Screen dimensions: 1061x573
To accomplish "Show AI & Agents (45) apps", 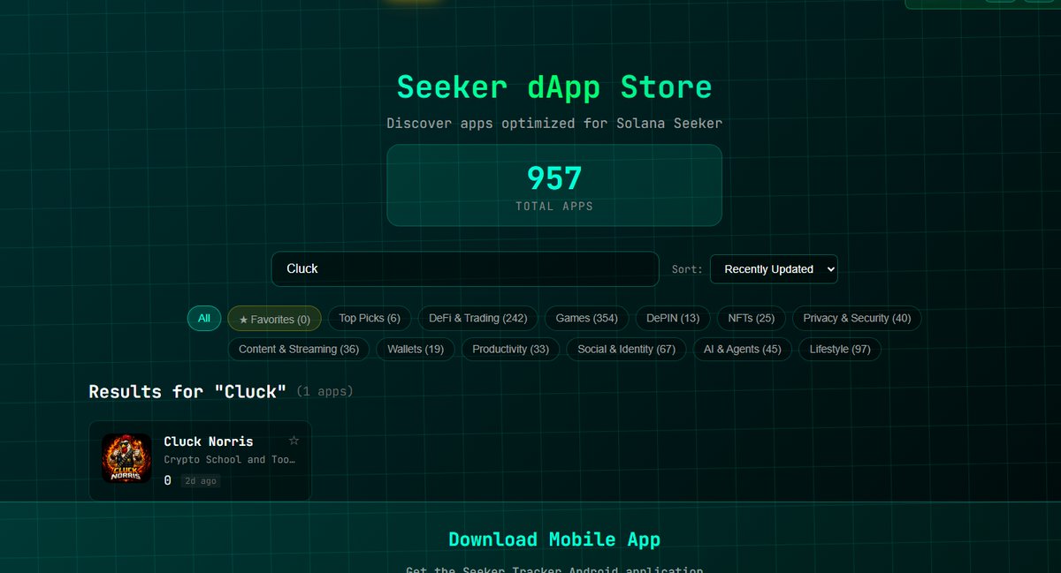I will coord(743,349).
